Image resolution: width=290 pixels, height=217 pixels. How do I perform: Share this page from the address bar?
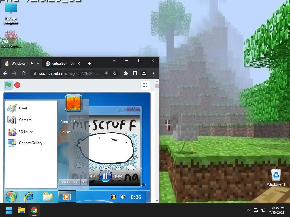106,74
